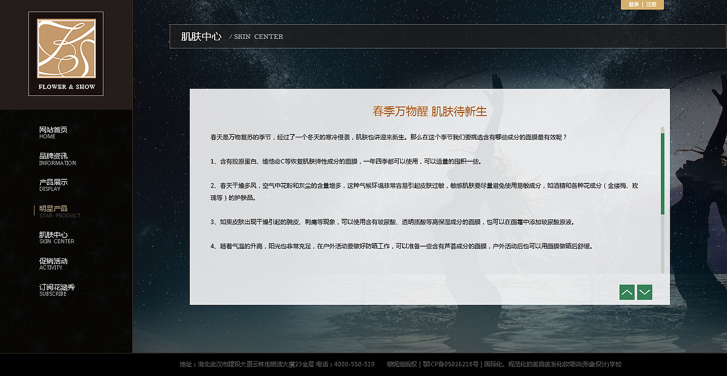727x376 pixels.
Task: Open 肌肤中心 Skin Center in sidebar
Action: tap(57, 237)
